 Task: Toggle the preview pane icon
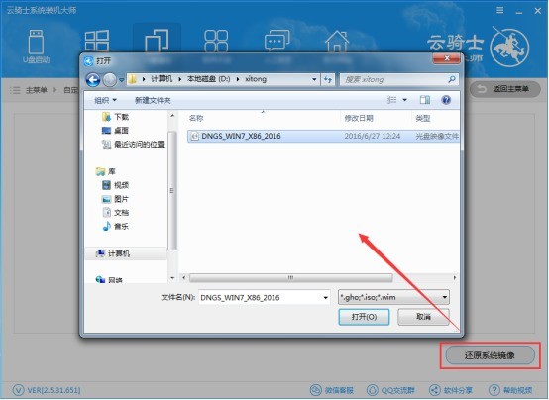425,100
